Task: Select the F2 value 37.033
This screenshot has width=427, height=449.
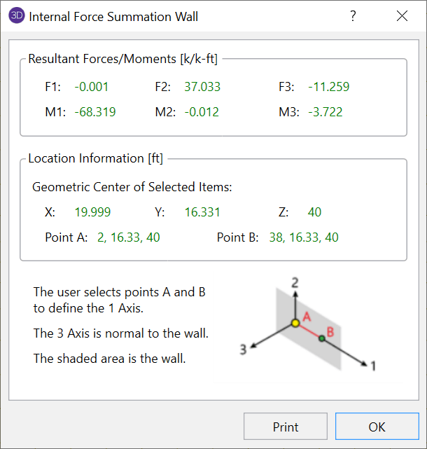Action: tap(202, 88)
